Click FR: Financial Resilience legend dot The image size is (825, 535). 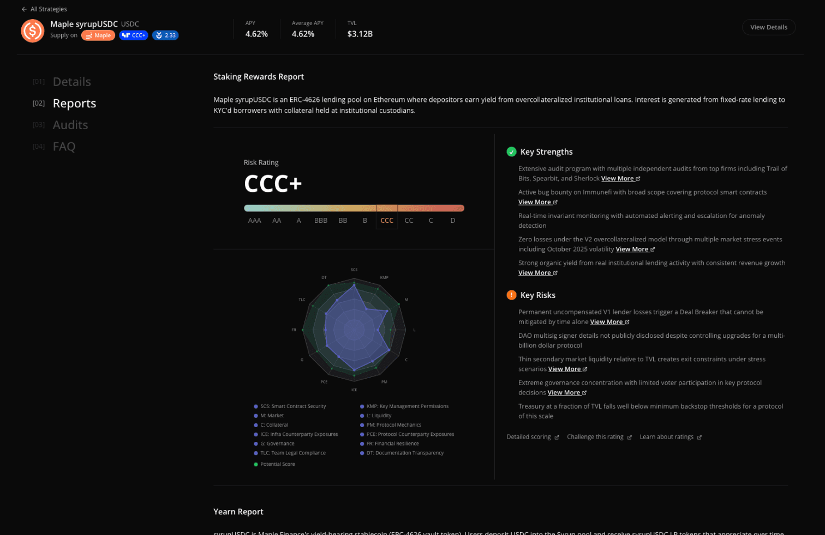pos(362,443)
